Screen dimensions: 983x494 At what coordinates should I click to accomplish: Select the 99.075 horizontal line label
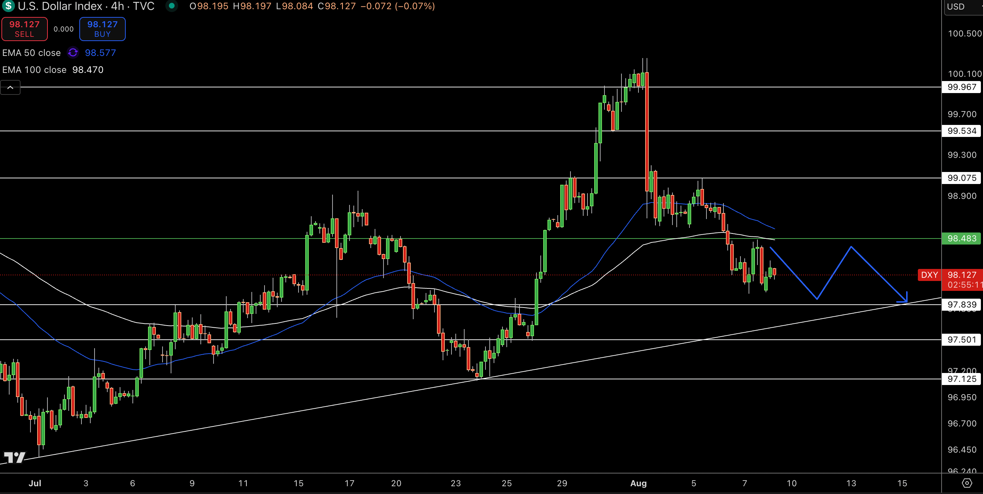pyautogui.click(x=962, y=178)
